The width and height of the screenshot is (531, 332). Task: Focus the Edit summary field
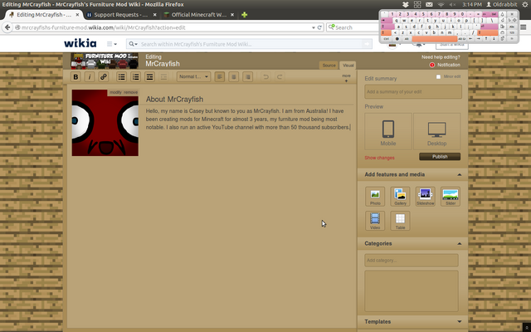tap(413, 92)
